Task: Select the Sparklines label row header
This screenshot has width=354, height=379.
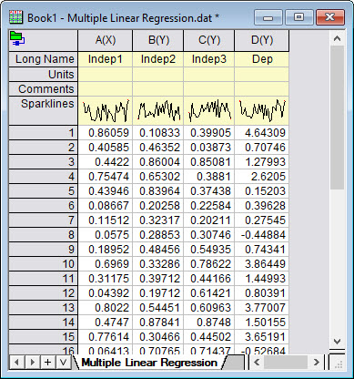Action: (x=43, y=110)
